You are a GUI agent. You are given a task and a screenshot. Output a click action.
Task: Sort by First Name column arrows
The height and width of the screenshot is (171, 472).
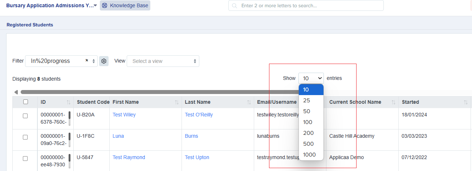[177, 102]
